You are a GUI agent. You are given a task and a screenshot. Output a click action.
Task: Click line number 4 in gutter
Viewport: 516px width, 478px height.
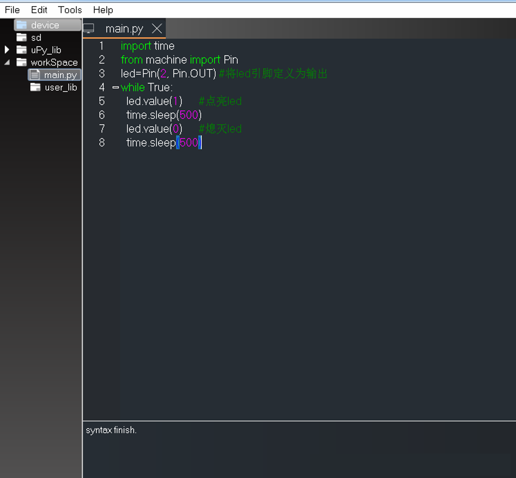102,87
